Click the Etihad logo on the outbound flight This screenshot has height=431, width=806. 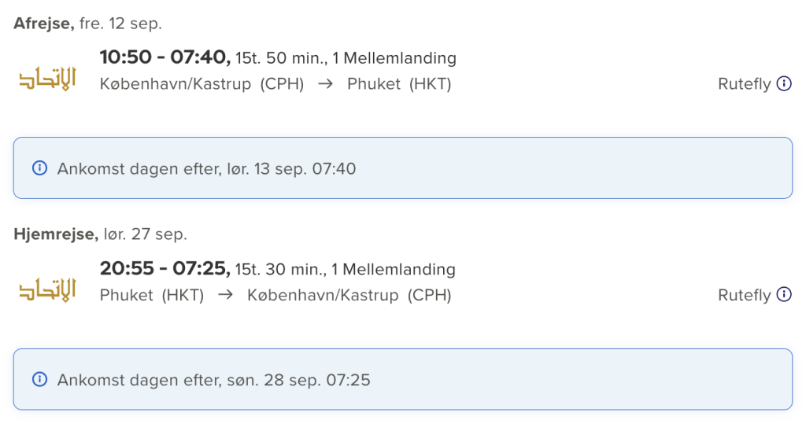click(47, 78)
